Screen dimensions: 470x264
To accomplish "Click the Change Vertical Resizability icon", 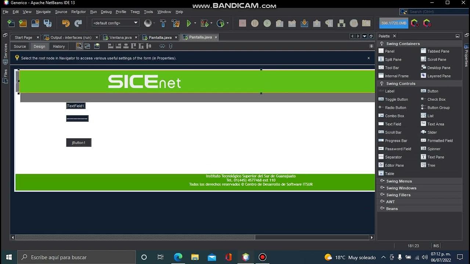I will [171, 46].
